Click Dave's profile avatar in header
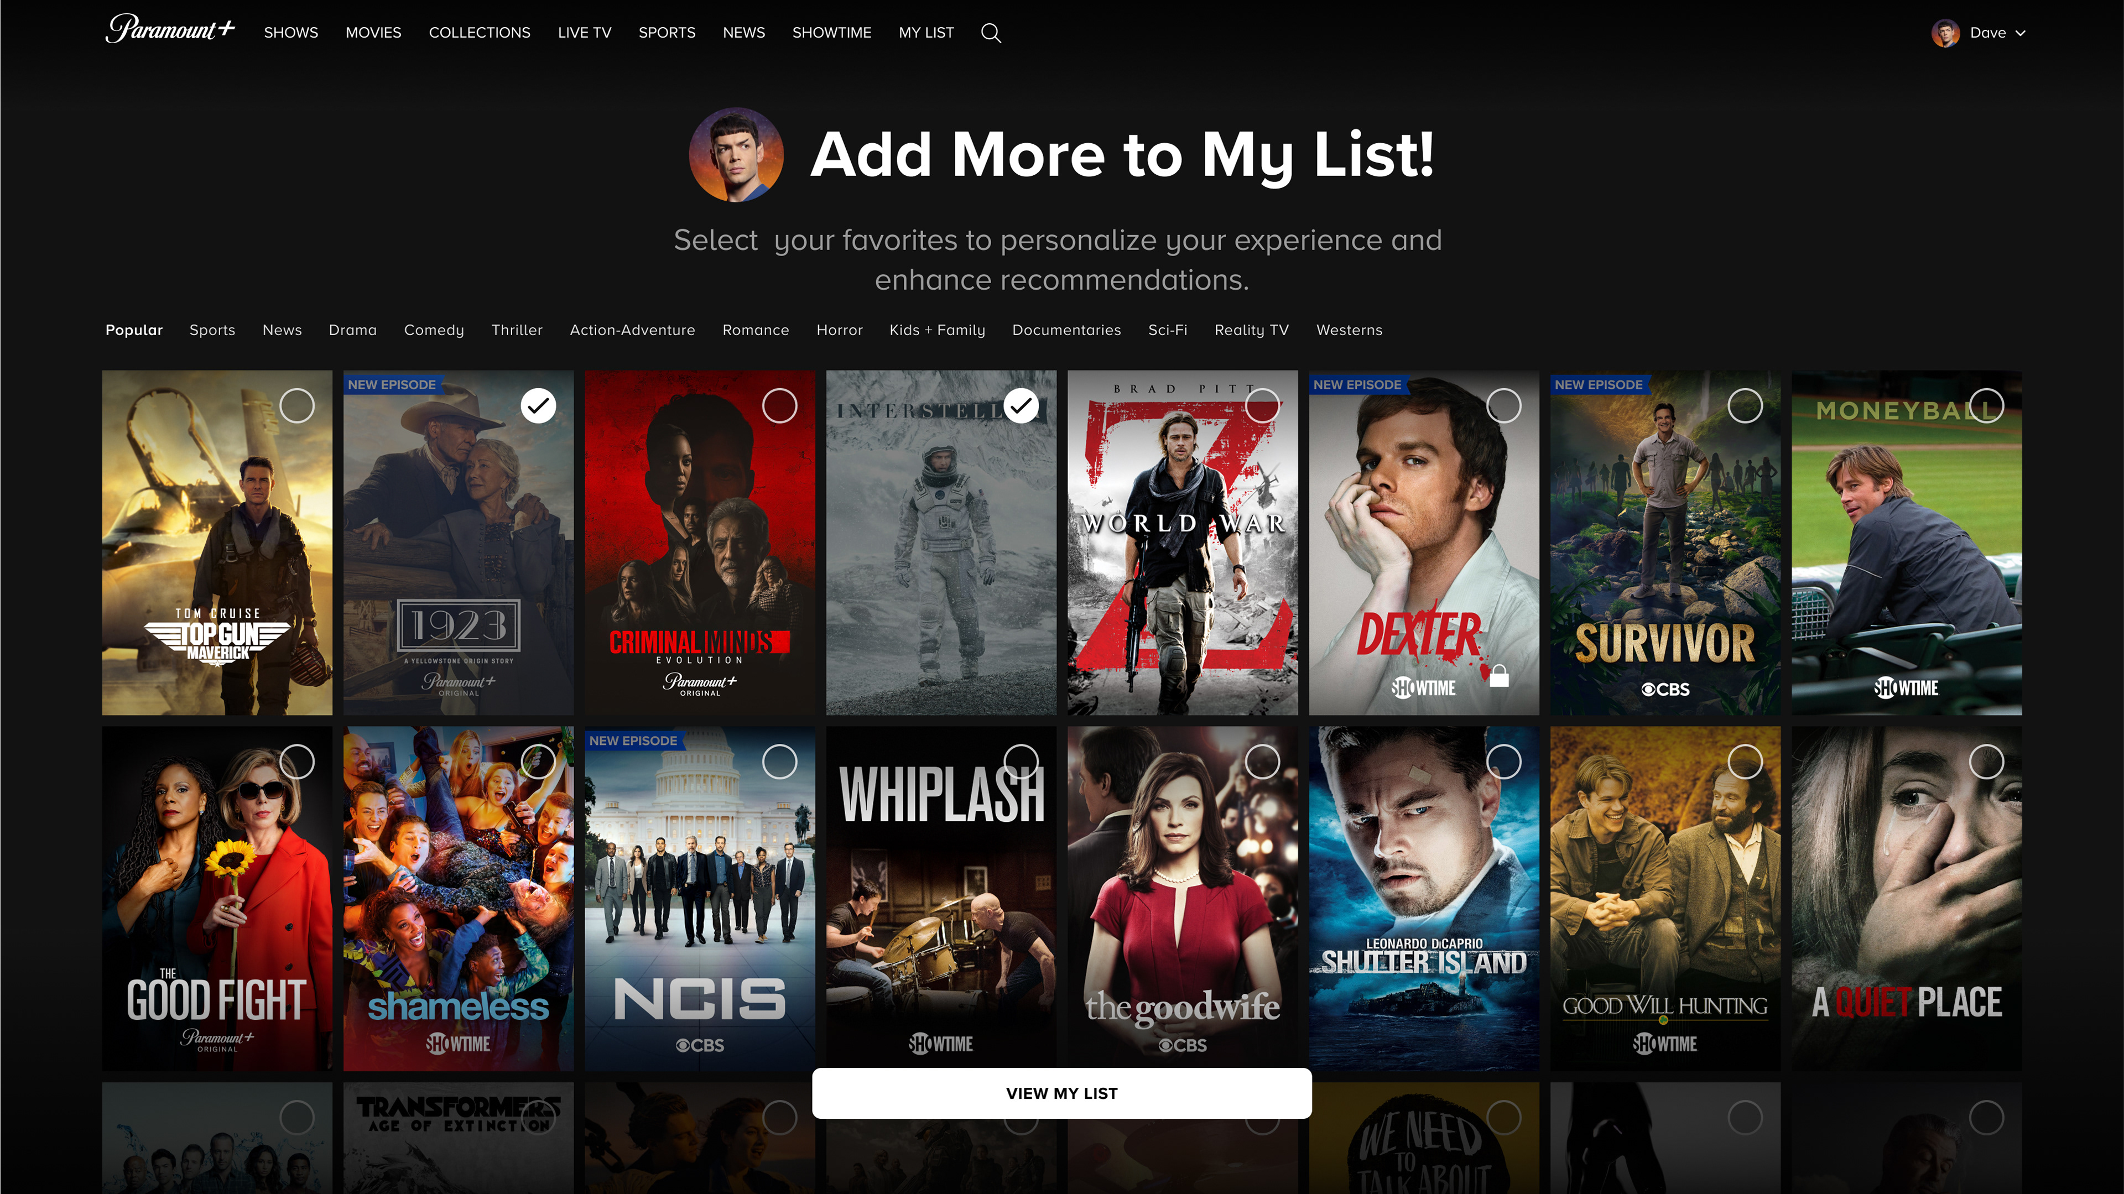 [1945, 33]
